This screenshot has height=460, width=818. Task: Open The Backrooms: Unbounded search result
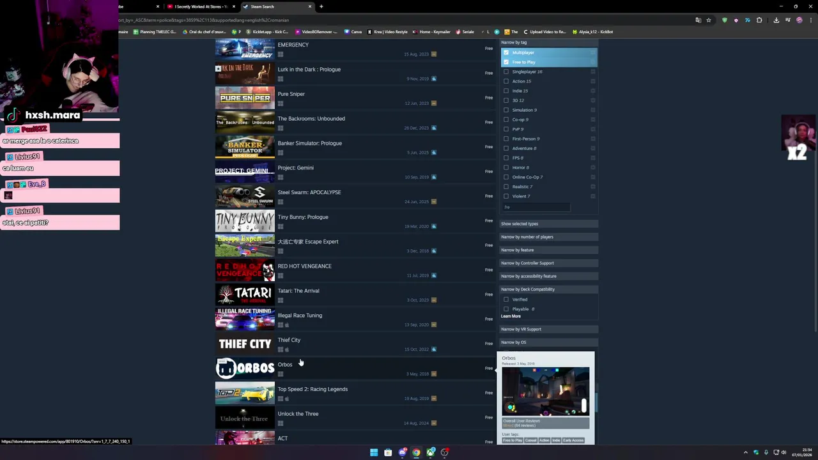pyautogui.click(x=354, y=123)
